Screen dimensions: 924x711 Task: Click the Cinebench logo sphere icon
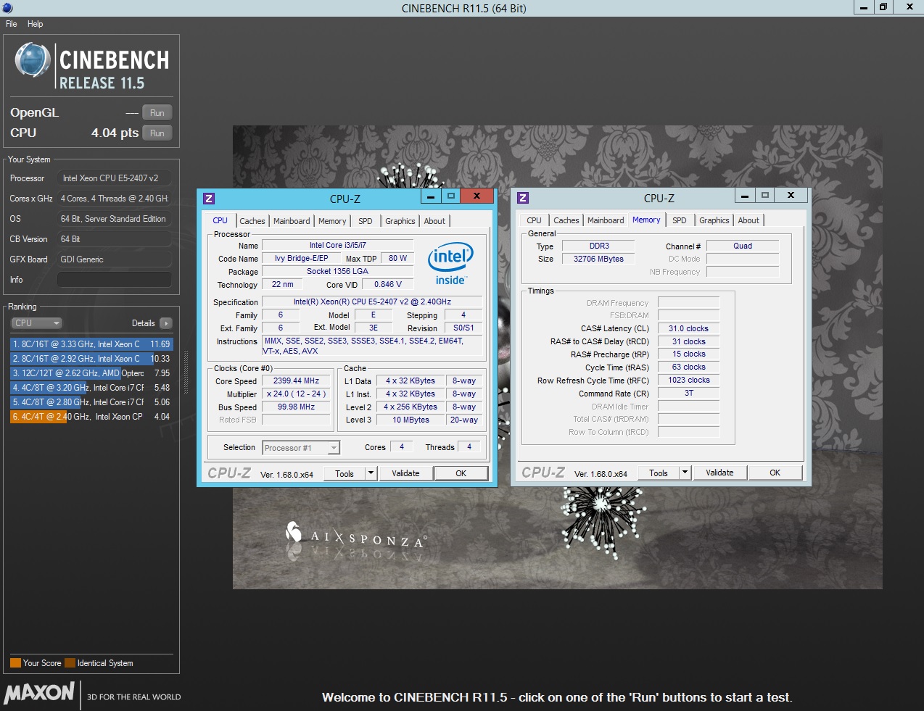(32, 60)
